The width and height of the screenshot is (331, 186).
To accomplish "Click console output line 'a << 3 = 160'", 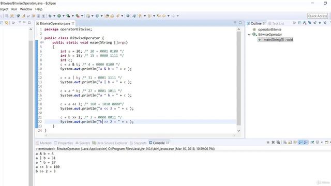I will [48, 167].
